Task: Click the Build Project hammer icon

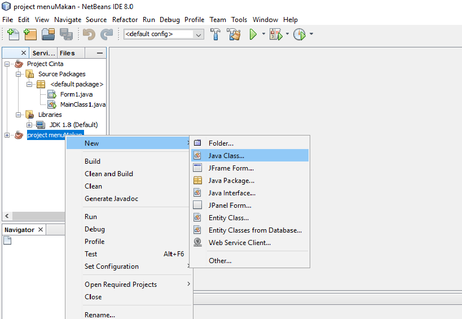Action: click(215, 34)
